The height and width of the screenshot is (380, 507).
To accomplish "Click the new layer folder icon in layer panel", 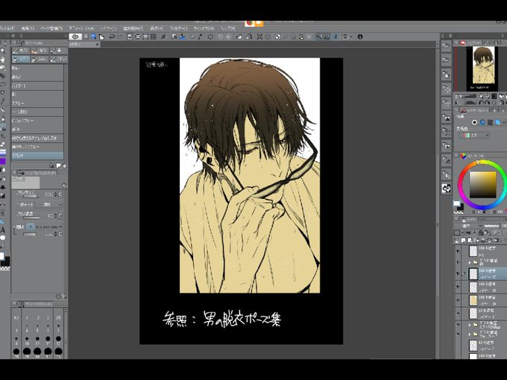I will [x=476, y=241].
